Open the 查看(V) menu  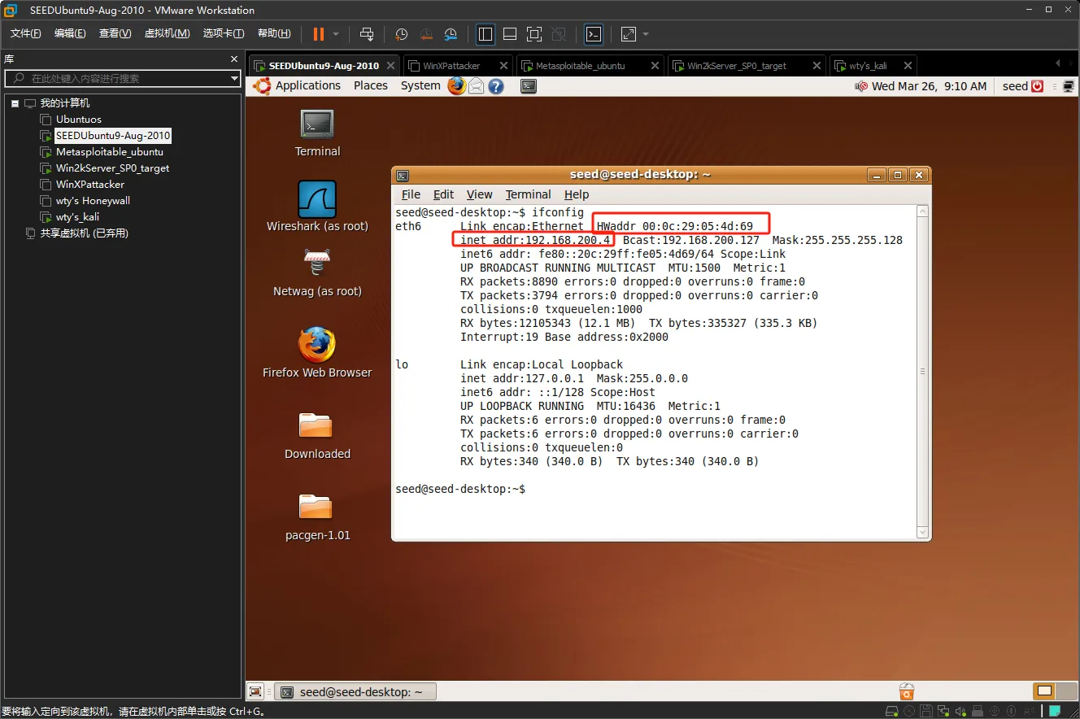pyautogui.click(x=115, y=33)
